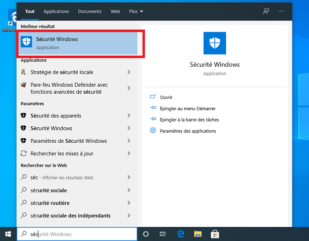Image resolution: width=309 pixels, height=241 pixels.
Task: Open File Explorer from the taskbar
Action: coord(198,234)
